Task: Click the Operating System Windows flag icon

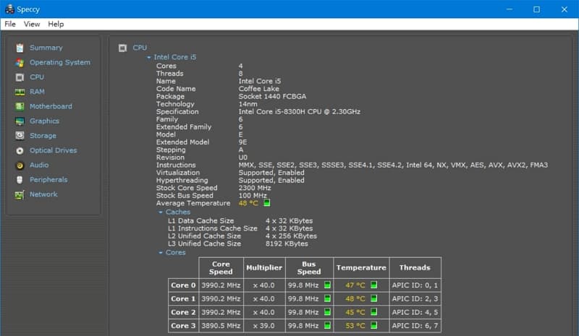Action: click(20, 63)
